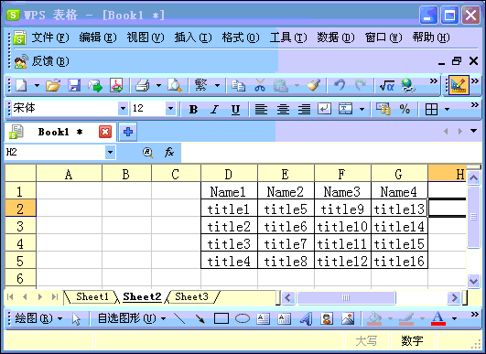The image size is (486, 354).
Task: Select the rectangle shape tool
Action: 221,318
